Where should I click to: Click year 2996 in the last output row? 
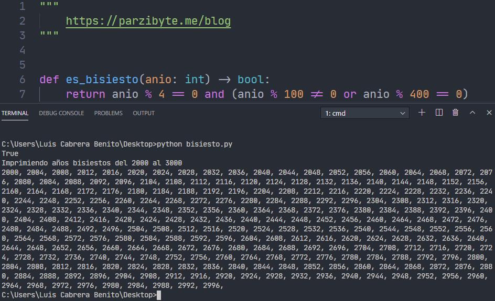(211, 285)
